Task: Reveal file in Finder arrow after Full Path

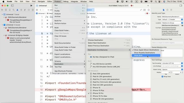Action: tap(180, 35)
